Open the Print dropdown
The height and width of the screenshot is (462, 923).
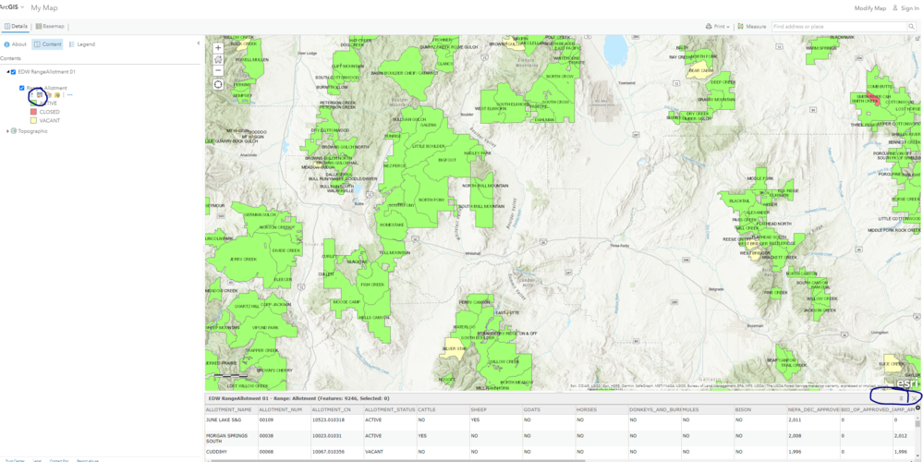718,27
